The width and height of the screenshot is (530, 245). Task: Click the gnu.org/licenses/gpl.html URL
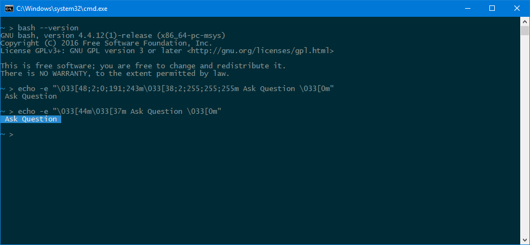click(x=260, y=50)
